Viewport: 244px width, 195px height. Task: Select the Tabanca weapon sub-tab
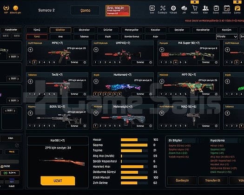(84, 37)
